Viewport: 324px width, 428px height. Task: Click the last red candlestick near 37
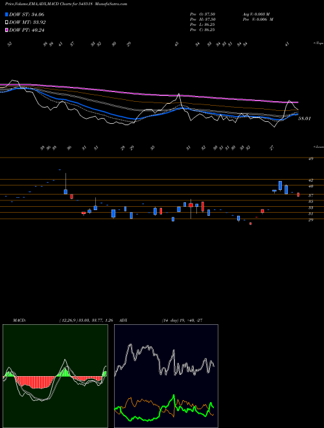298,195
